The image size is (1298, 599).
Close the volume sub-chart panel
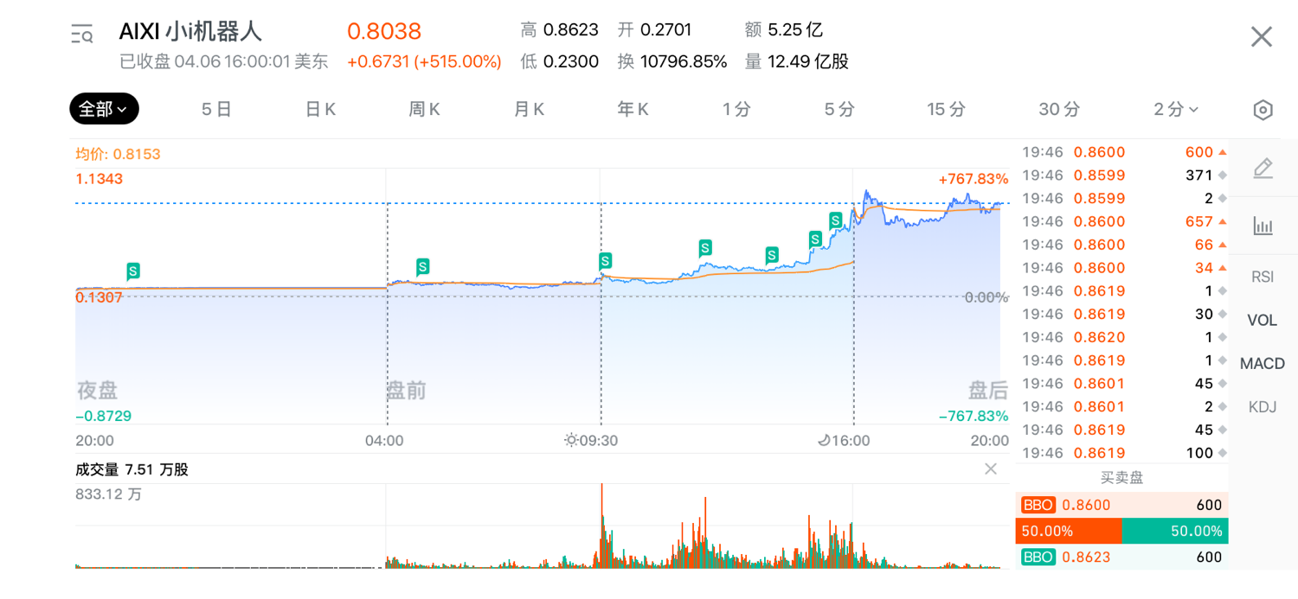click(991, 469)
